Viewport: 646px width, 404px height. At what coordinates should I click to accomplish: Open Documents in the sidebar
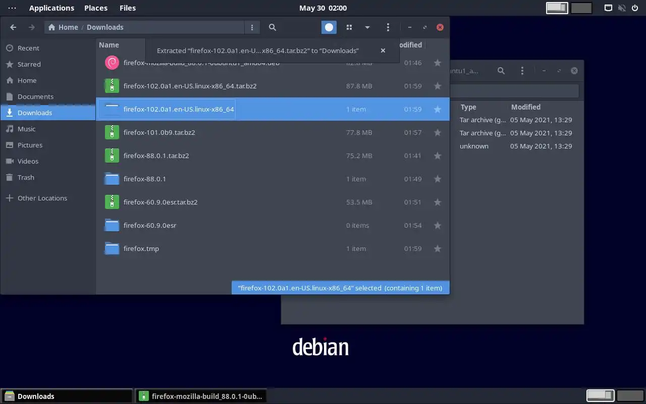pos(48,96)
